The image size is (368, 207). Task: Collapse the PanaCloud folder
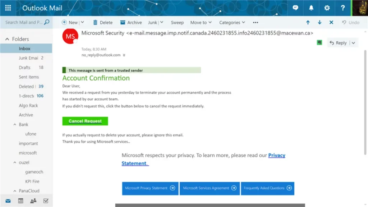[x=15, y=191]
